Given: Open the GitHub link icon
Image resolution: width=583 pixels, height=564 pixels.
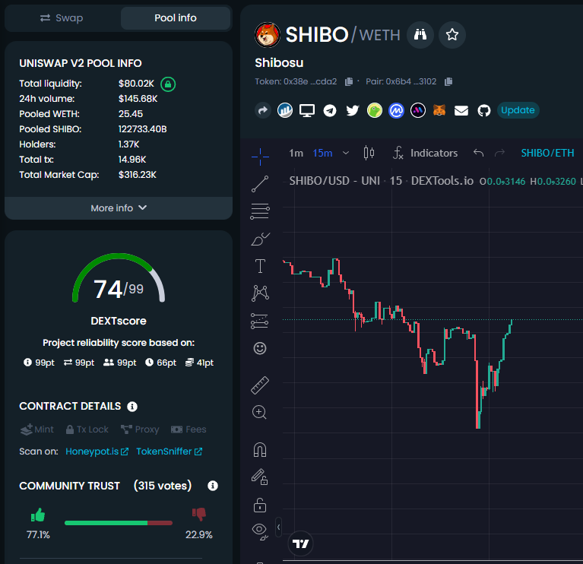Looking at the screenshot, I should (483, 110).
